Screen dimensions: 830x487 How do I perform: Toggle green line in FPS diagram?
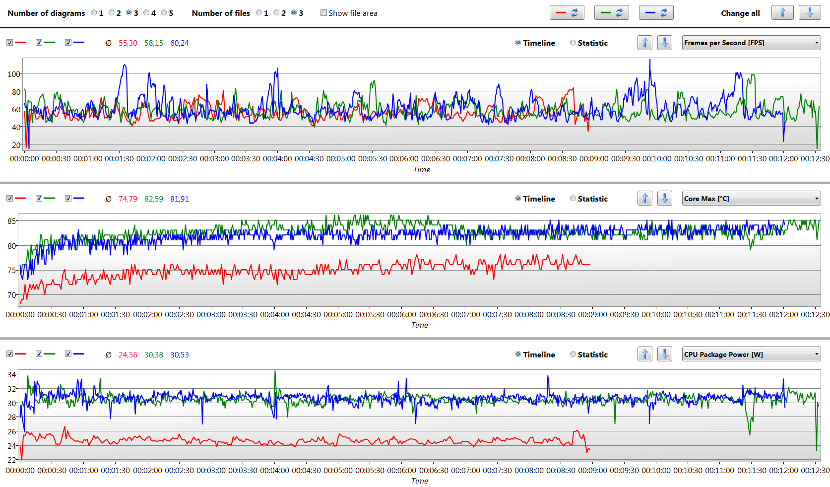coord(39,43)
